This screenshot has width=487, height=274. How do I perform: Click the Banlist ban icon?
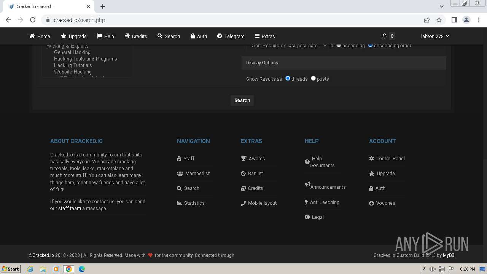tap(243, 174)
